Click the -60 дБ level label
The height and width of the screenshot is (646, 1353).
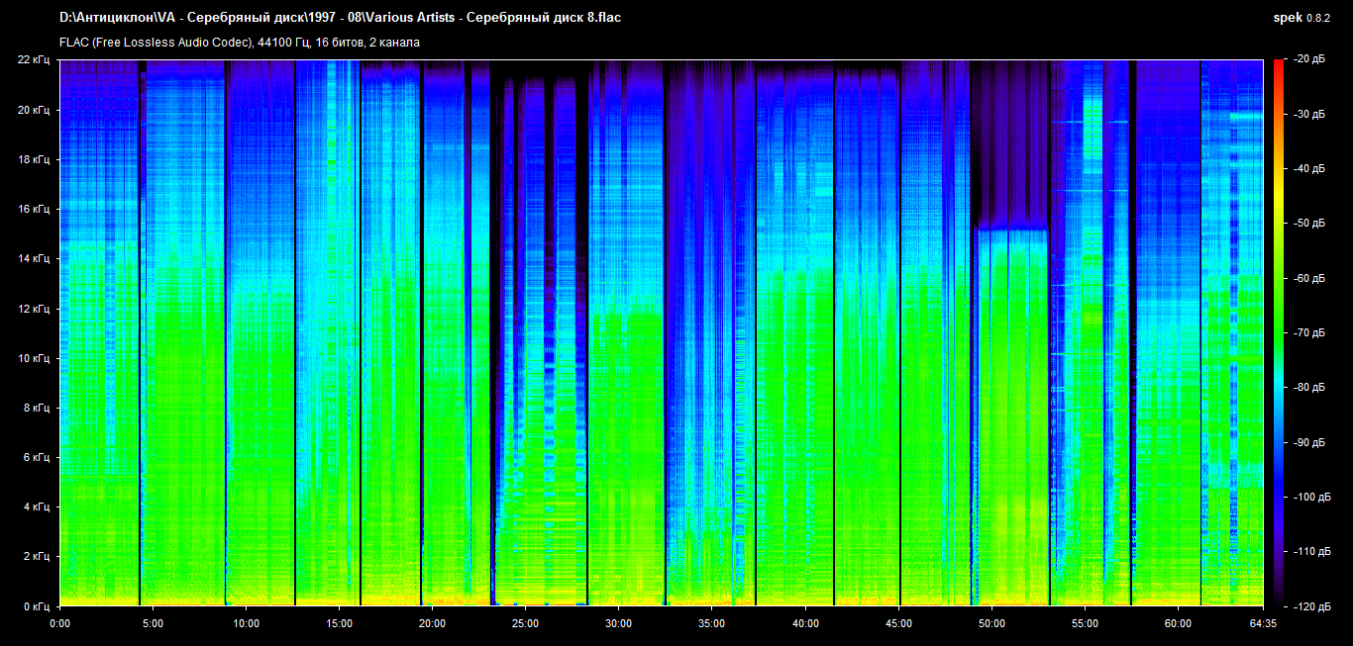pyautogui.click(x=1308, y=278)
